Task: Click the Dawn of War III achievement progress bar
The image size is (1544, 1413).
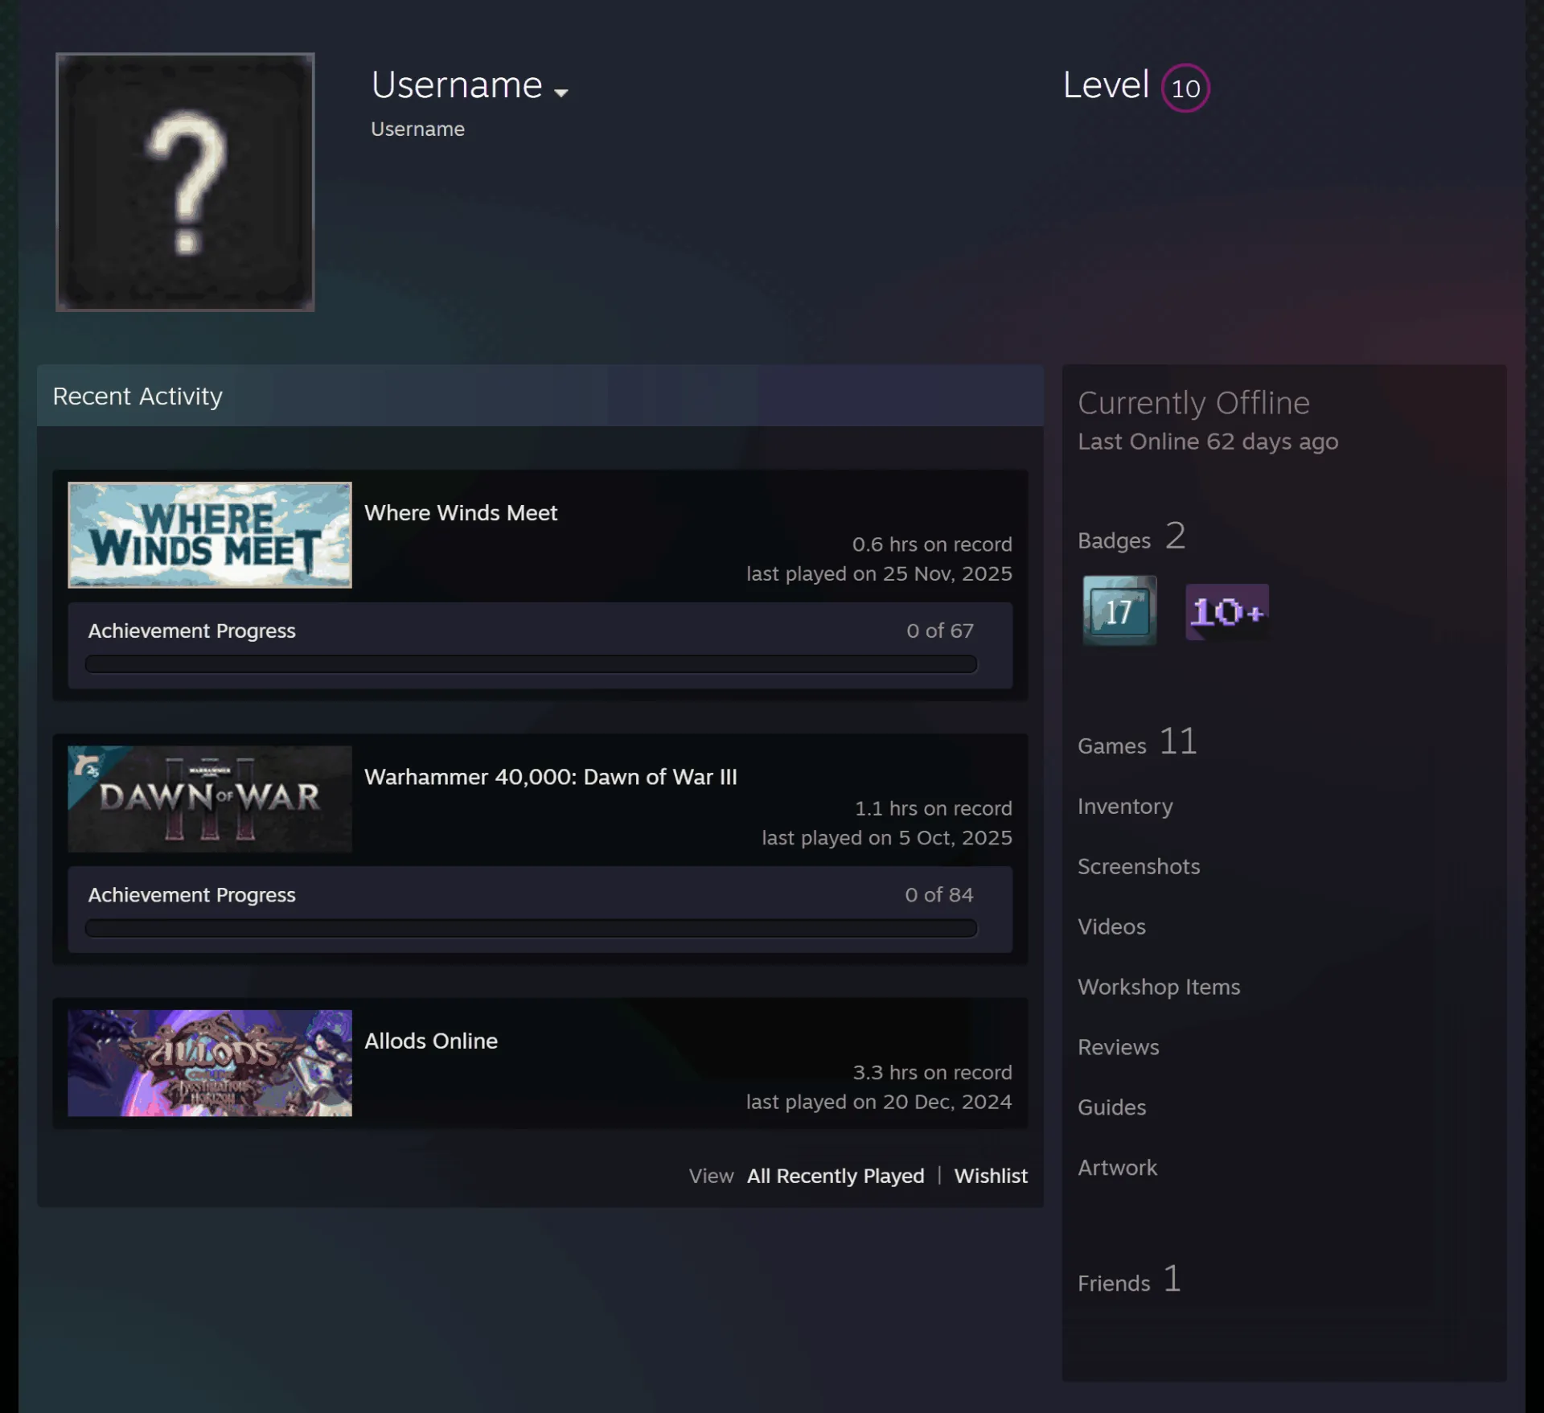Action: [x=531, y=928]
